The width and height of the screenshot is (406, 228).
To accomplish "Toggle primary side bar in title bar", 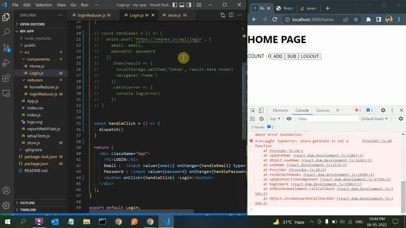I will 175,5.
